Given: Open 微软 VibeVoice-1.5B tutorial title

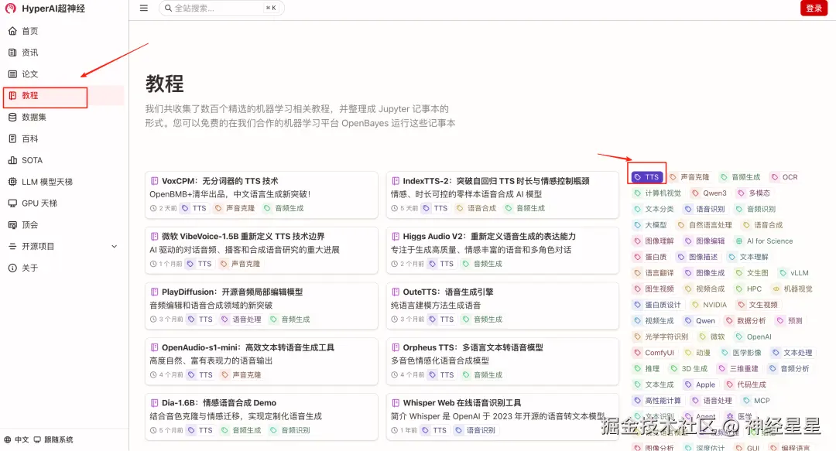Looking at the screenshot, I should tap(243, 237).
